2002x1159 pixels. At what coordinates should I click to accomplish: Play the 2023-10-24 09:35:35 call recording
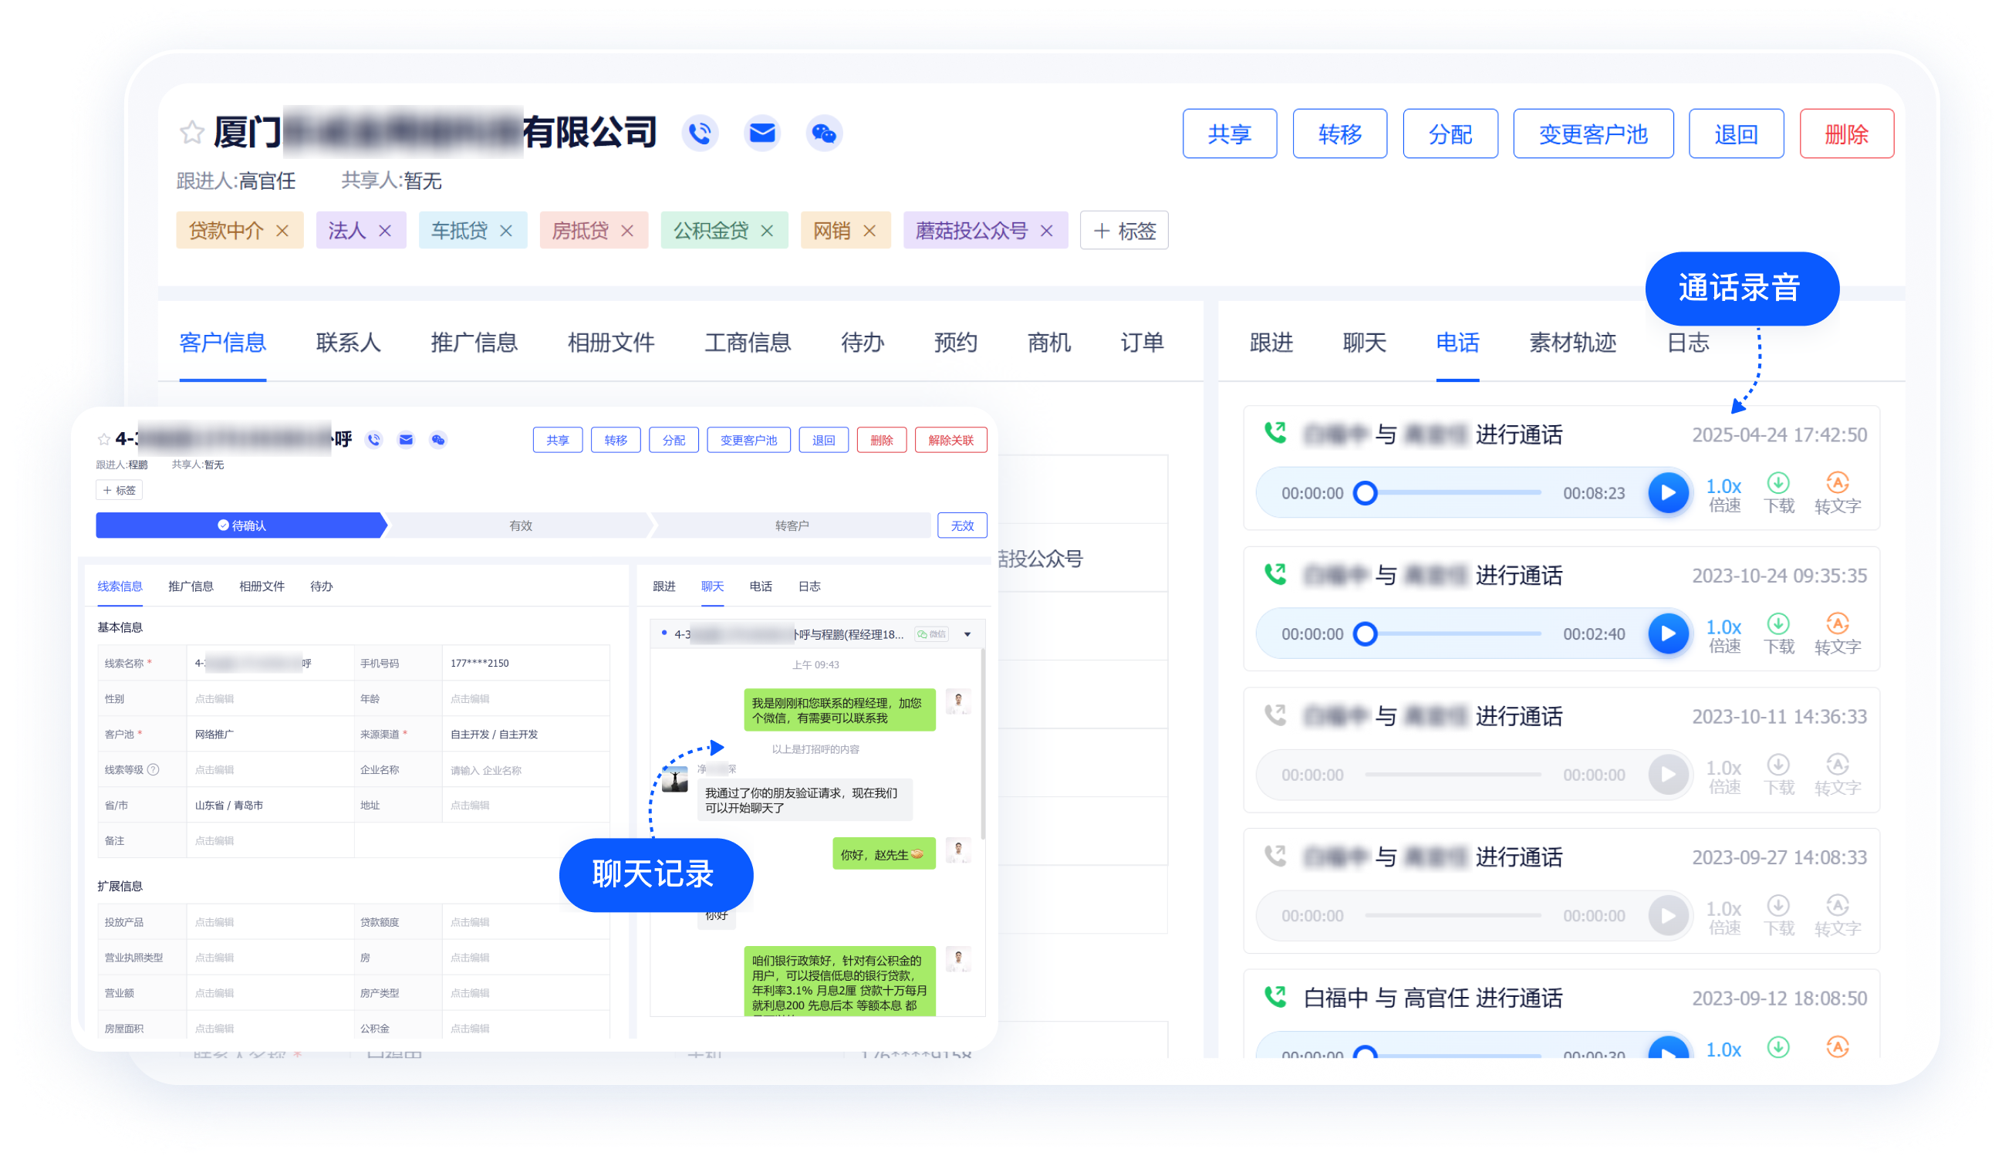tap(1667, 634)
